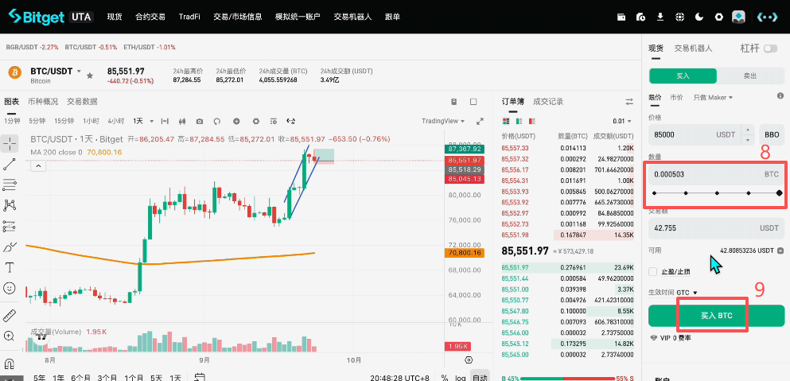Open the 只做 Maker order type dropdown

712,97
